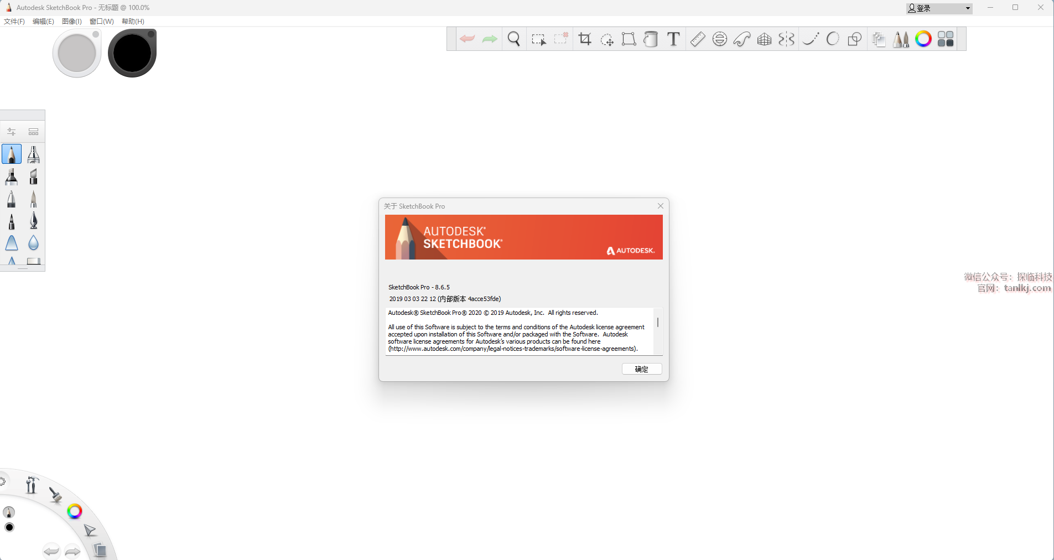Select the Airbrush in brush palette
The image size is (1054, 560).
pyautogui.click(x=33, y=154)
